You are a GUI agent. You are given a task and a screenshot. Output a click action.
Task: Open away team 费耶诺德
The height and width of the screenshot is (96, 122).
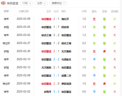(x=66, y=84)
